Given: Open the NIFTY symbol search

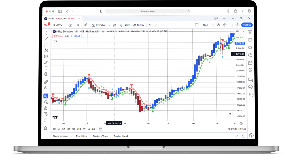Looking at the screenshot, I should (x=58, y=25).
